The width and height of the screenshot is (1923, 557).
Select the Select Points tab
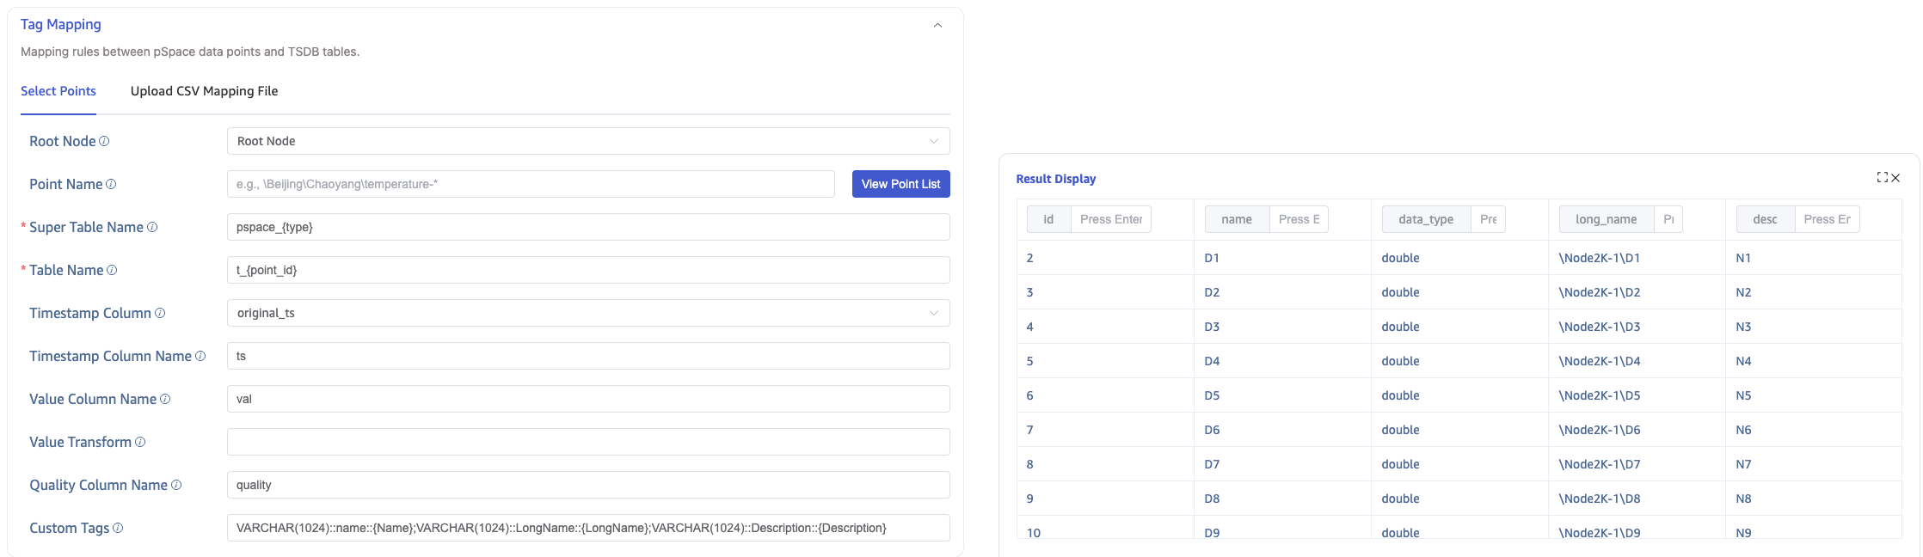[58, 91]
